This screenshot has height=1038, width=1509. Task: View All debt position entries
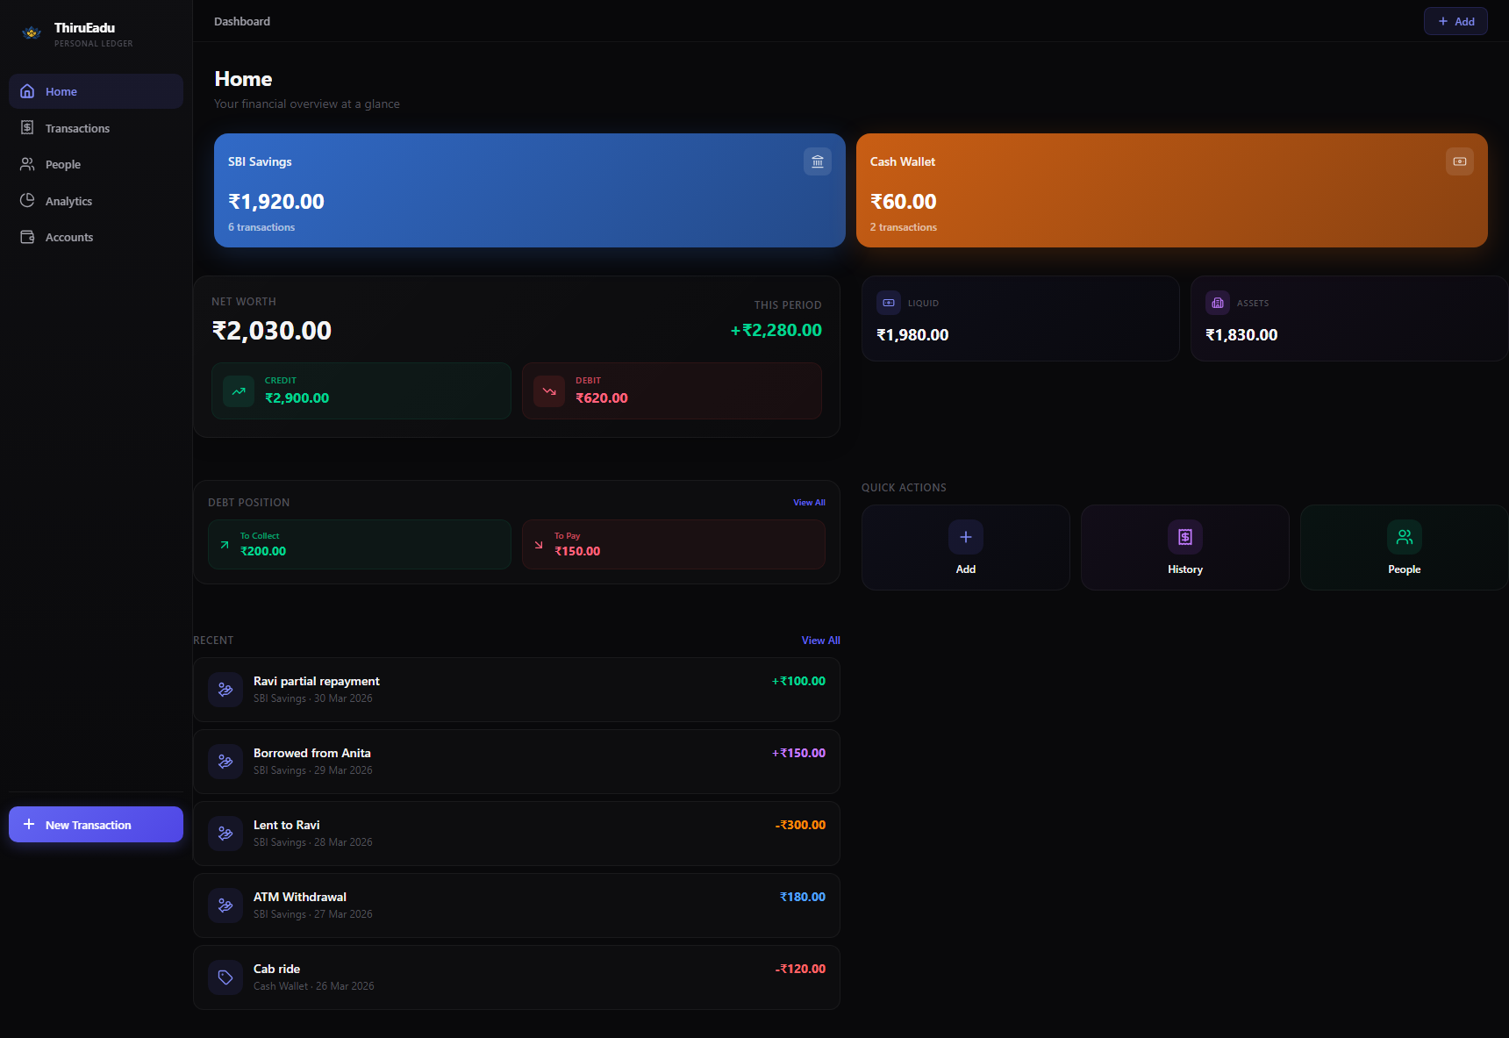(x=809, y=502)
